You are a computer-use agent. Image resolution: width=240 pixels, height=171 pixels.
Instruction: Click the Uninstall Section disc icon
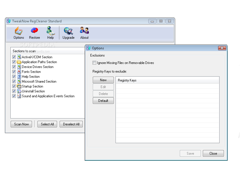(19, 91)
